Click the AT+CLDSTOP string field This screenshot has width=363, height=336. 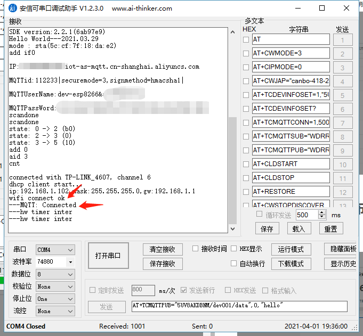291,178
